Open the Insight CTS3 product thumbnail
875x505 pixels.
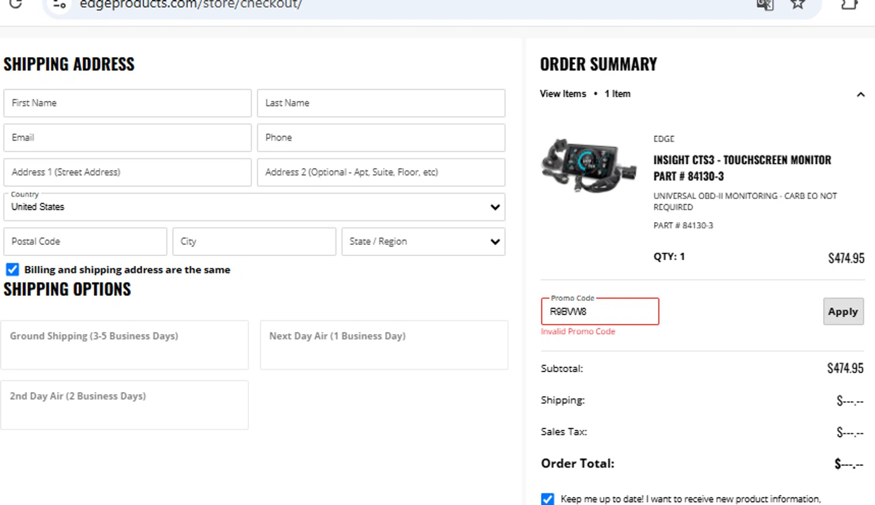coord(589,166)
